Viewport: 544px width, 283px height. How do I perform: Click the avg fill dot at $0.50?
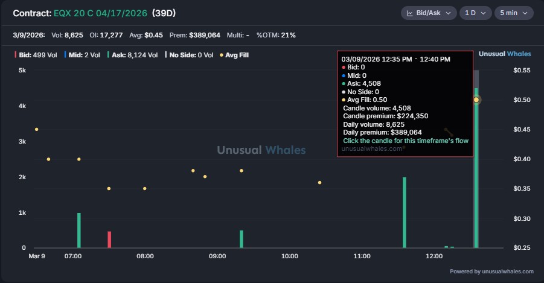pos(476,100)
